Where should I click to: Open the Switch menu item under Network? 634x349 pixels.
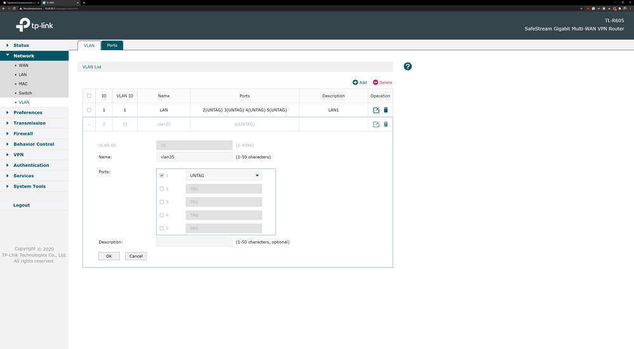tap(25, 93)
